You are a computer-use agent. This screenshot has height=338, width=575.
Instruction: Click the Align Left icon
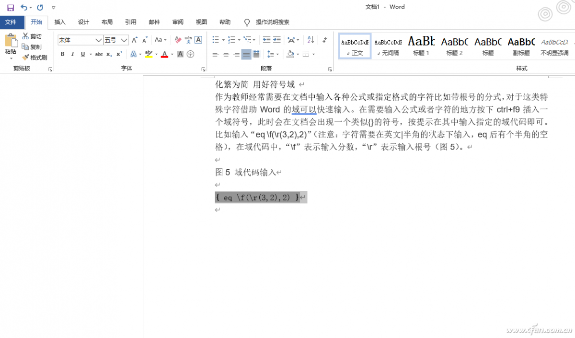216,54
